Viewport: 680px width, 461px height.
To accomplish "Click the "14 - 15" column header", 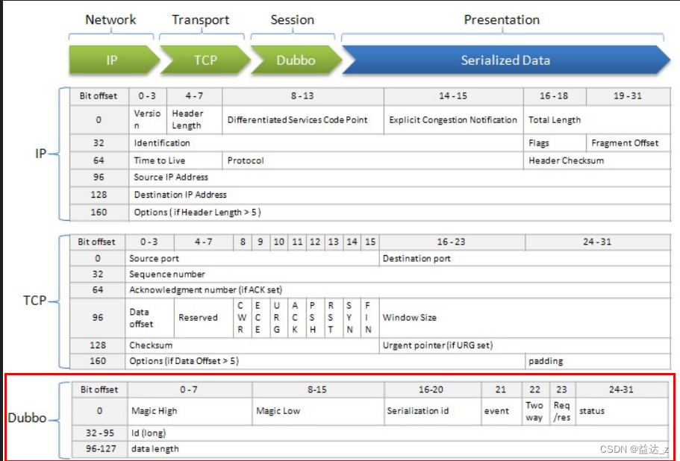I will pyautogui.click(x=454, y=96).
